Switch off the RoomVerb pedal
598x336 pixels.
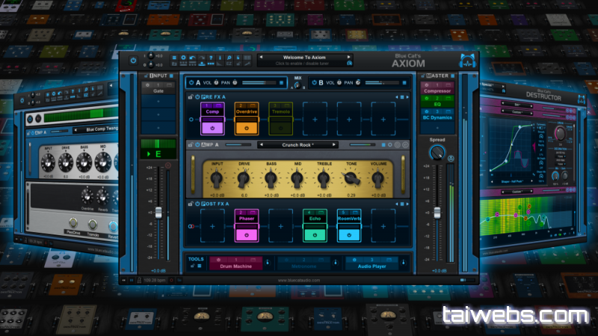tap(350, 234)
